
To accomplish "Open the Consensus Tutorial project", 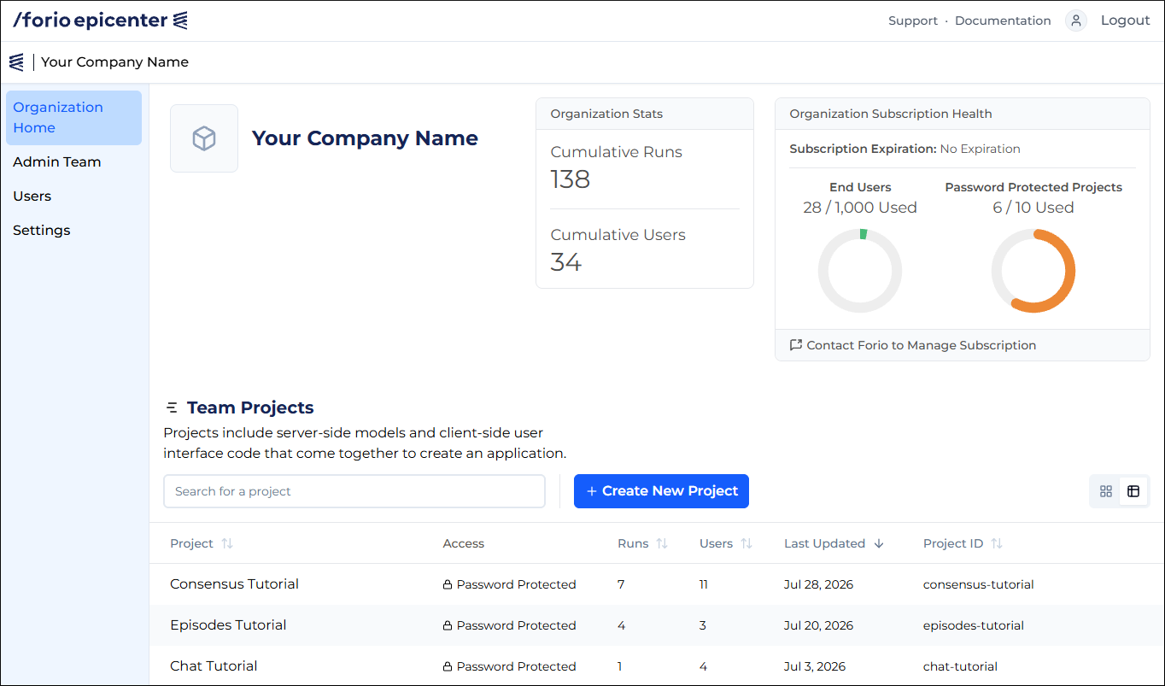I will pos(234,584).
